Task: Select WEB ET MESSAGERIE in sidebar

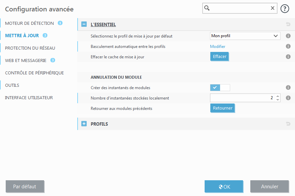Action: [26, 60]
